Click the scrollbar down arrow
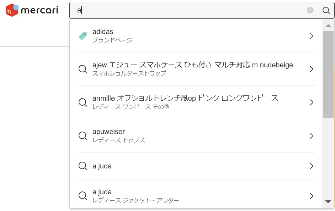 [x=328, y=201]
